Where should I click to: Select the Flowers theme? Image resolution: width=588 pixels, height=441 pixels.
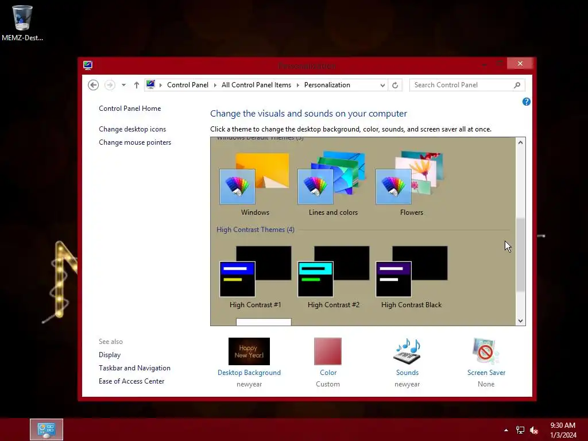point(411,184)
